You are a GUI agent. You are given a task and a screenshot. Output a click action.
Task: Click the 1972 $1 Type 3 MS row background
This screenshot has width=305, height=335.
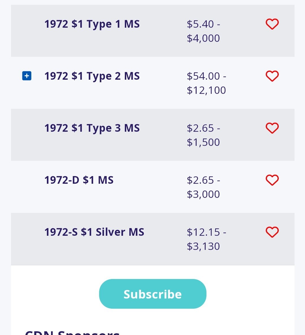click(152, 135)
